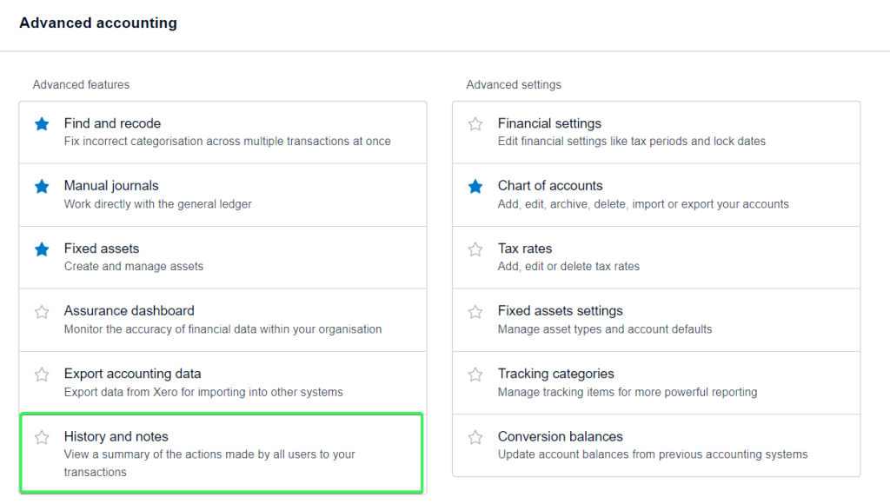The image size is (890, 504).
Task: Star the History and notes entry
Action: [42, 437]
